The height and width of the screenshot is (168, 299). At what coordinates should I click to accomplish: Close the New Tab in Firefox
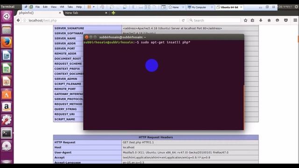[x=106, y=13]
